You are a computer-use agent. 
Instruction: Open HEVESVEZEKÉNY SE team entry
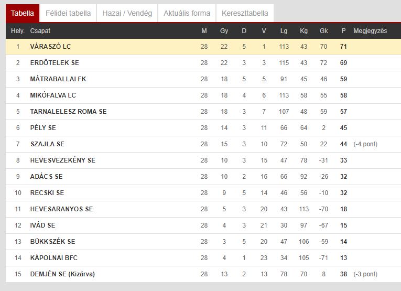click(x=63, y=160)
